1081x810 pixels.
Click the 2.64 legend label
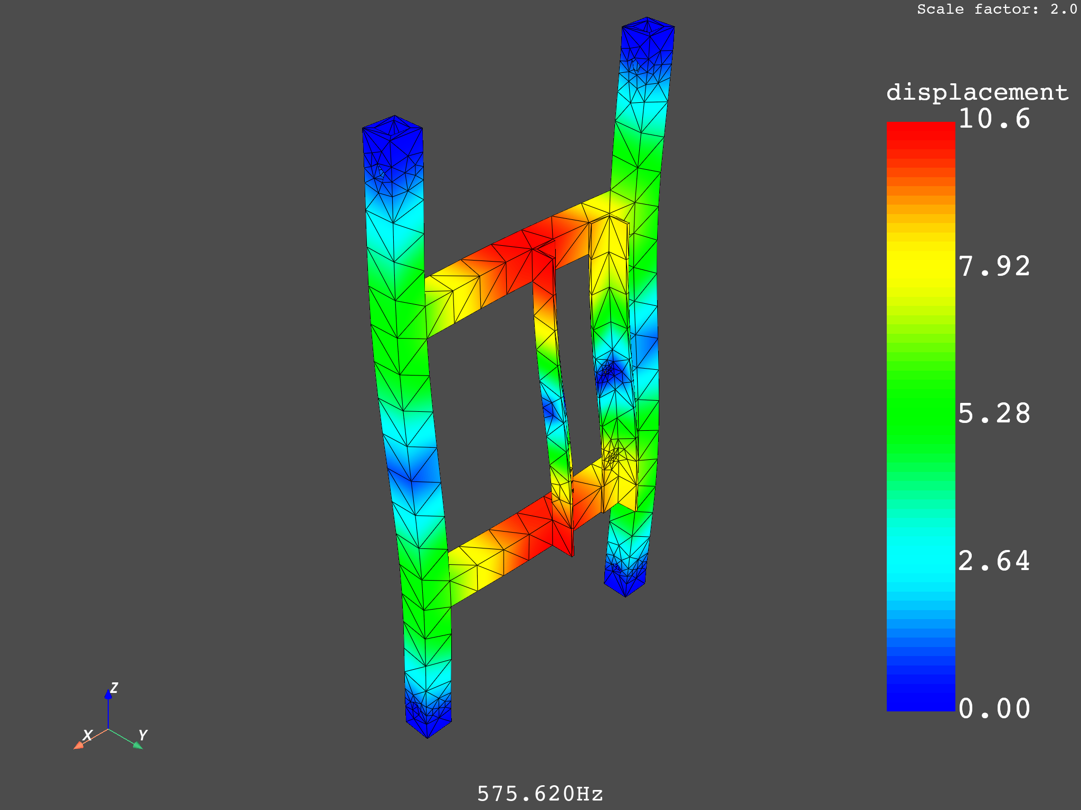coord(994,561)
